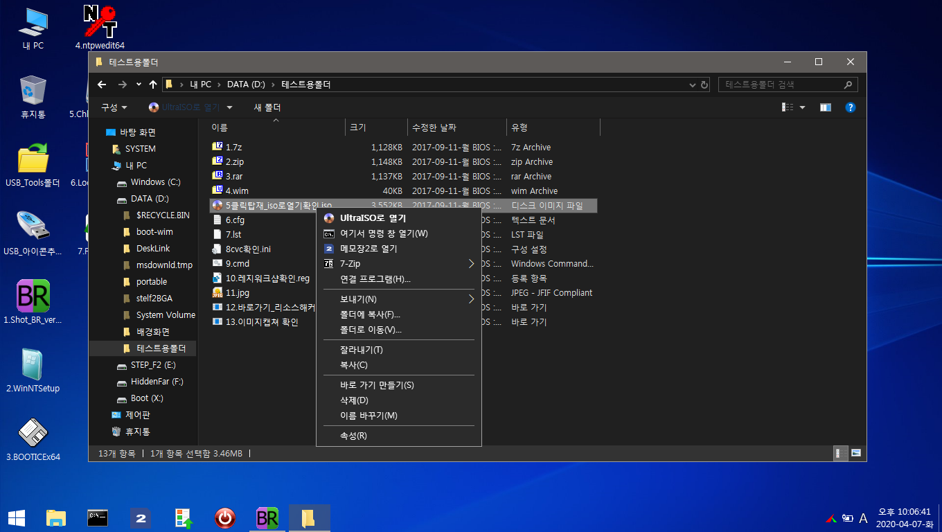This screenshot has height=532, width=942.
Task: Choose 복사(C) in context menu
Action: [398, 365]
